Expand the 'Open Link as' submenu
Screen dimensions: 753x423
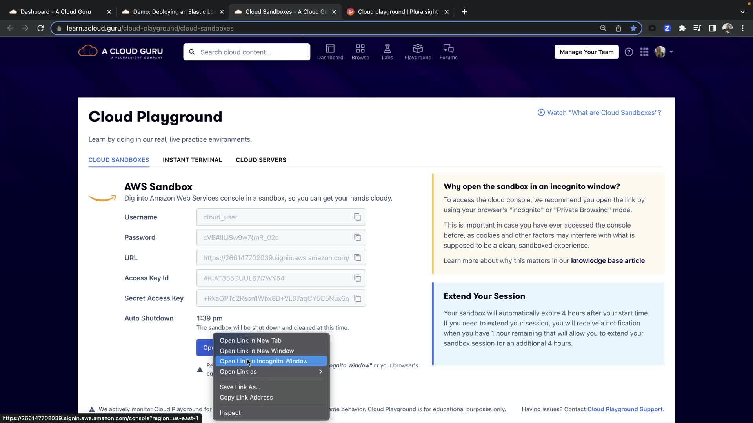(x=271, y=371)
